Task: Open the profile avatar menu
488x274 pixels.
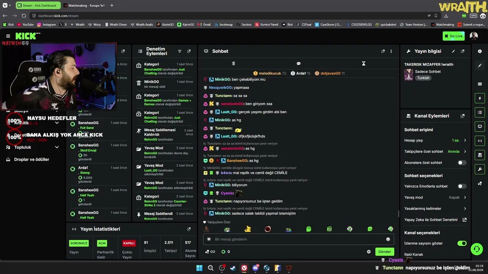Action: (x=474, y=36)
